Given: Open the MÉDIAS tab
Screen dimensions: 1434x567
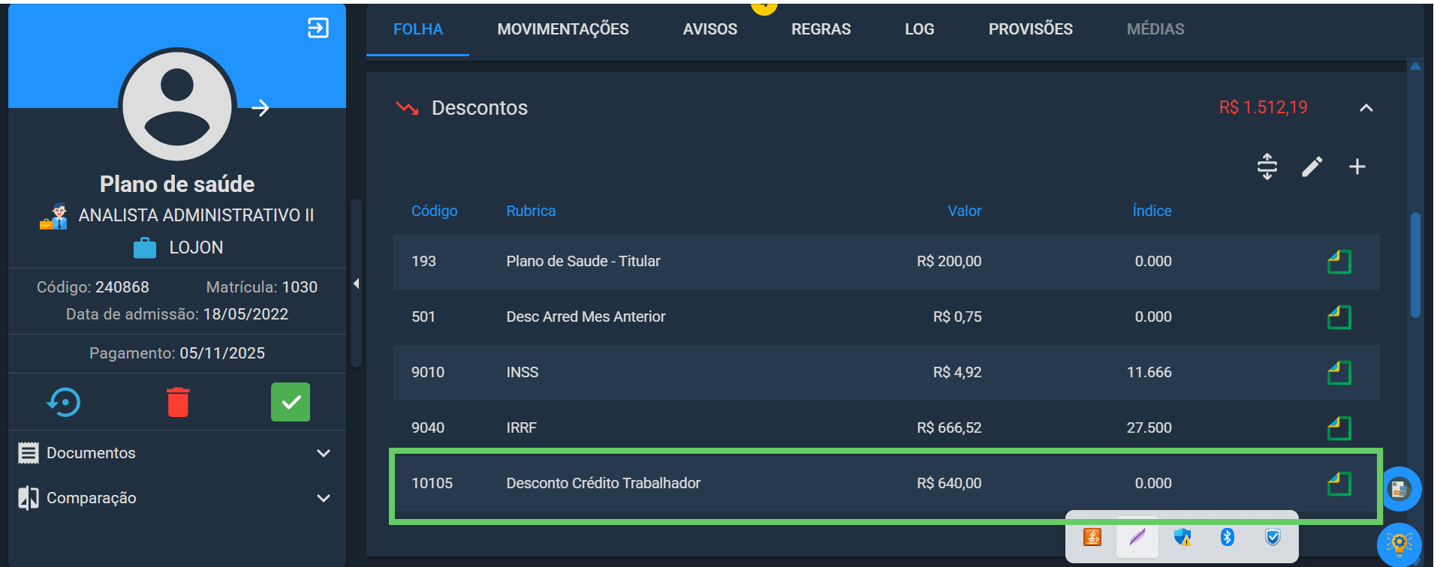Looking at the screenshot, I should point(1155,29).
